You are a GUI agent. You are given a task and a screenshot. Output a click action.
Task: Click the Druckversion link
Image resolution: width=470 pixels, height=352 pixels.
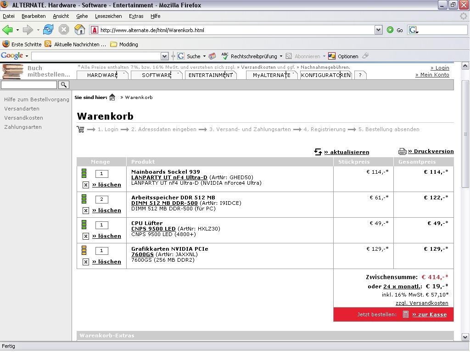pyautogui.click(x=431, y=151)
